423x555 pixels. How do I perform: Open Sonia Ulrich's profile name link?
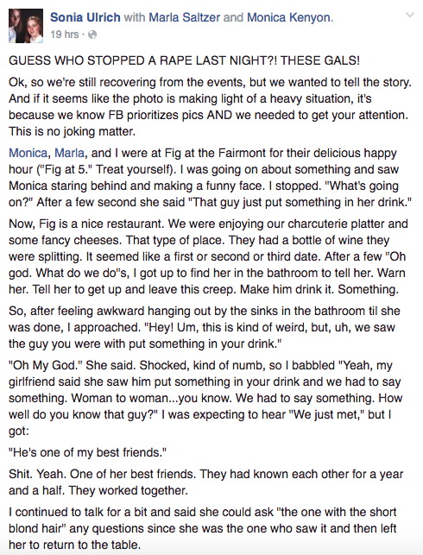85,17
